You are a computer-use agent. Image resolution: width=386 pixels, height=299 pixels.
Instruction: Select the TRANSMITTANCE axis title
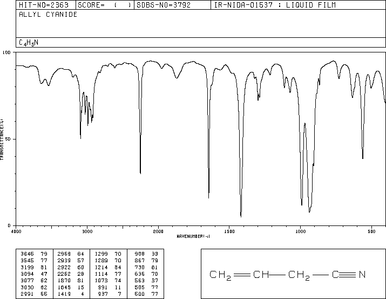pyautogui.click(x=2, y=139)
